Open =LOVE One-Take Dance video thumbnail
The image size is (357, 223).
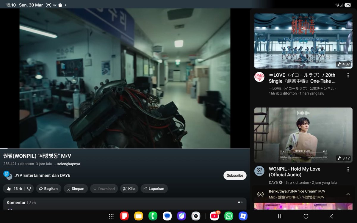(303, 41)
